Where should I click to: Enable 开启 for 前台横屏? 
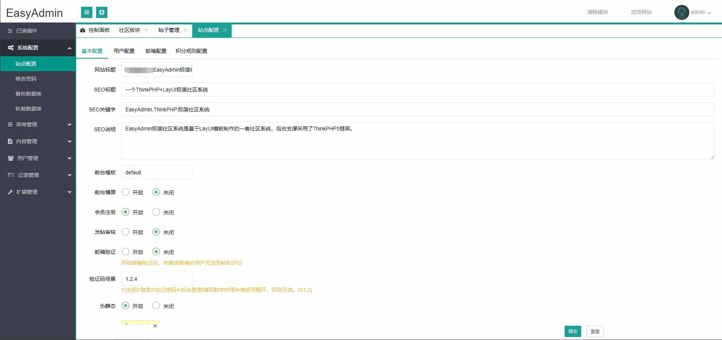125,192
